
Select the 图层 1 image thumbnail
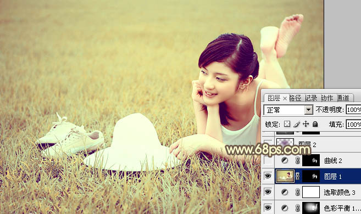[285, 176]
